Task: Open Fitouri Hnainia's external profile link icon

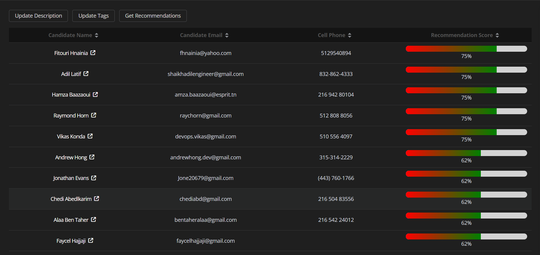Action: click(x=93, y=53)
